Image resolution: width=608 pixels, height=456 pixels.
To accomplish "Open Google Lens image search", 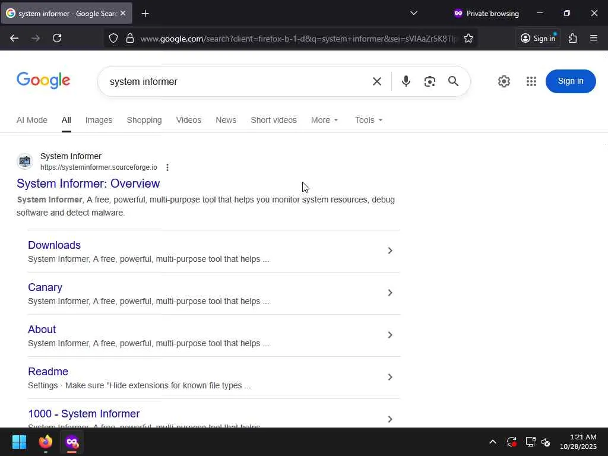I will coord(430,81).
